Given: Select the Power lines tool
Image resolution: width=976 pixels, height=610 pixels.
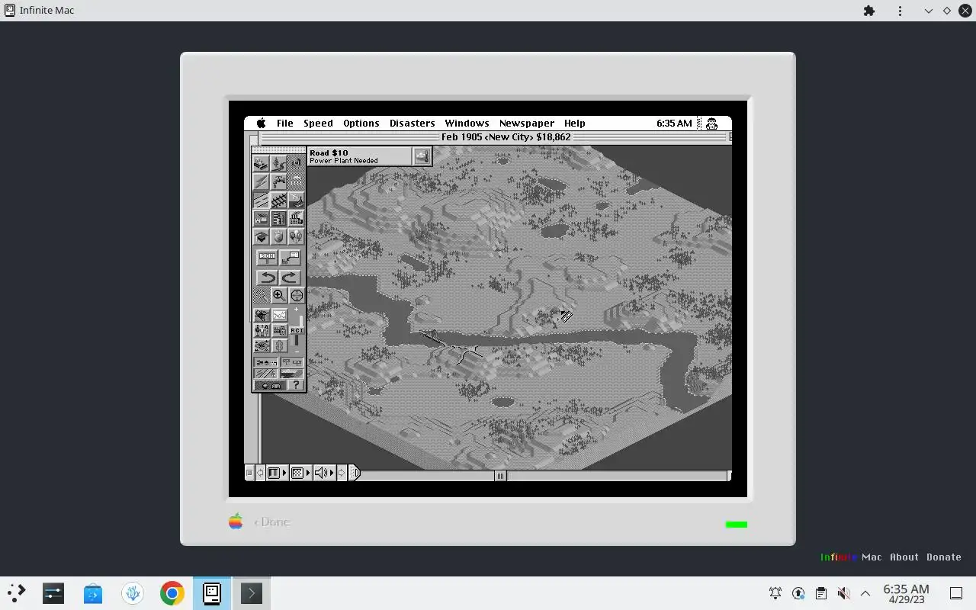Looking at the screenshot, I should pos(260,182).
